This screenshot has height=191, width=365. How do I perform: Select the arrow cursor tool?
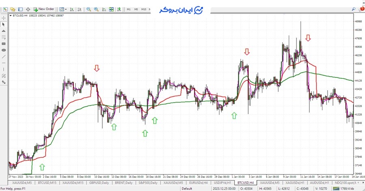click(4, 24)
